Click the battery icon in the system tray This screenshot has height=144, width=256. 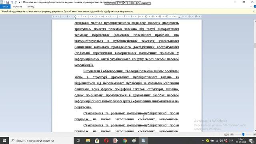(212, 140)
